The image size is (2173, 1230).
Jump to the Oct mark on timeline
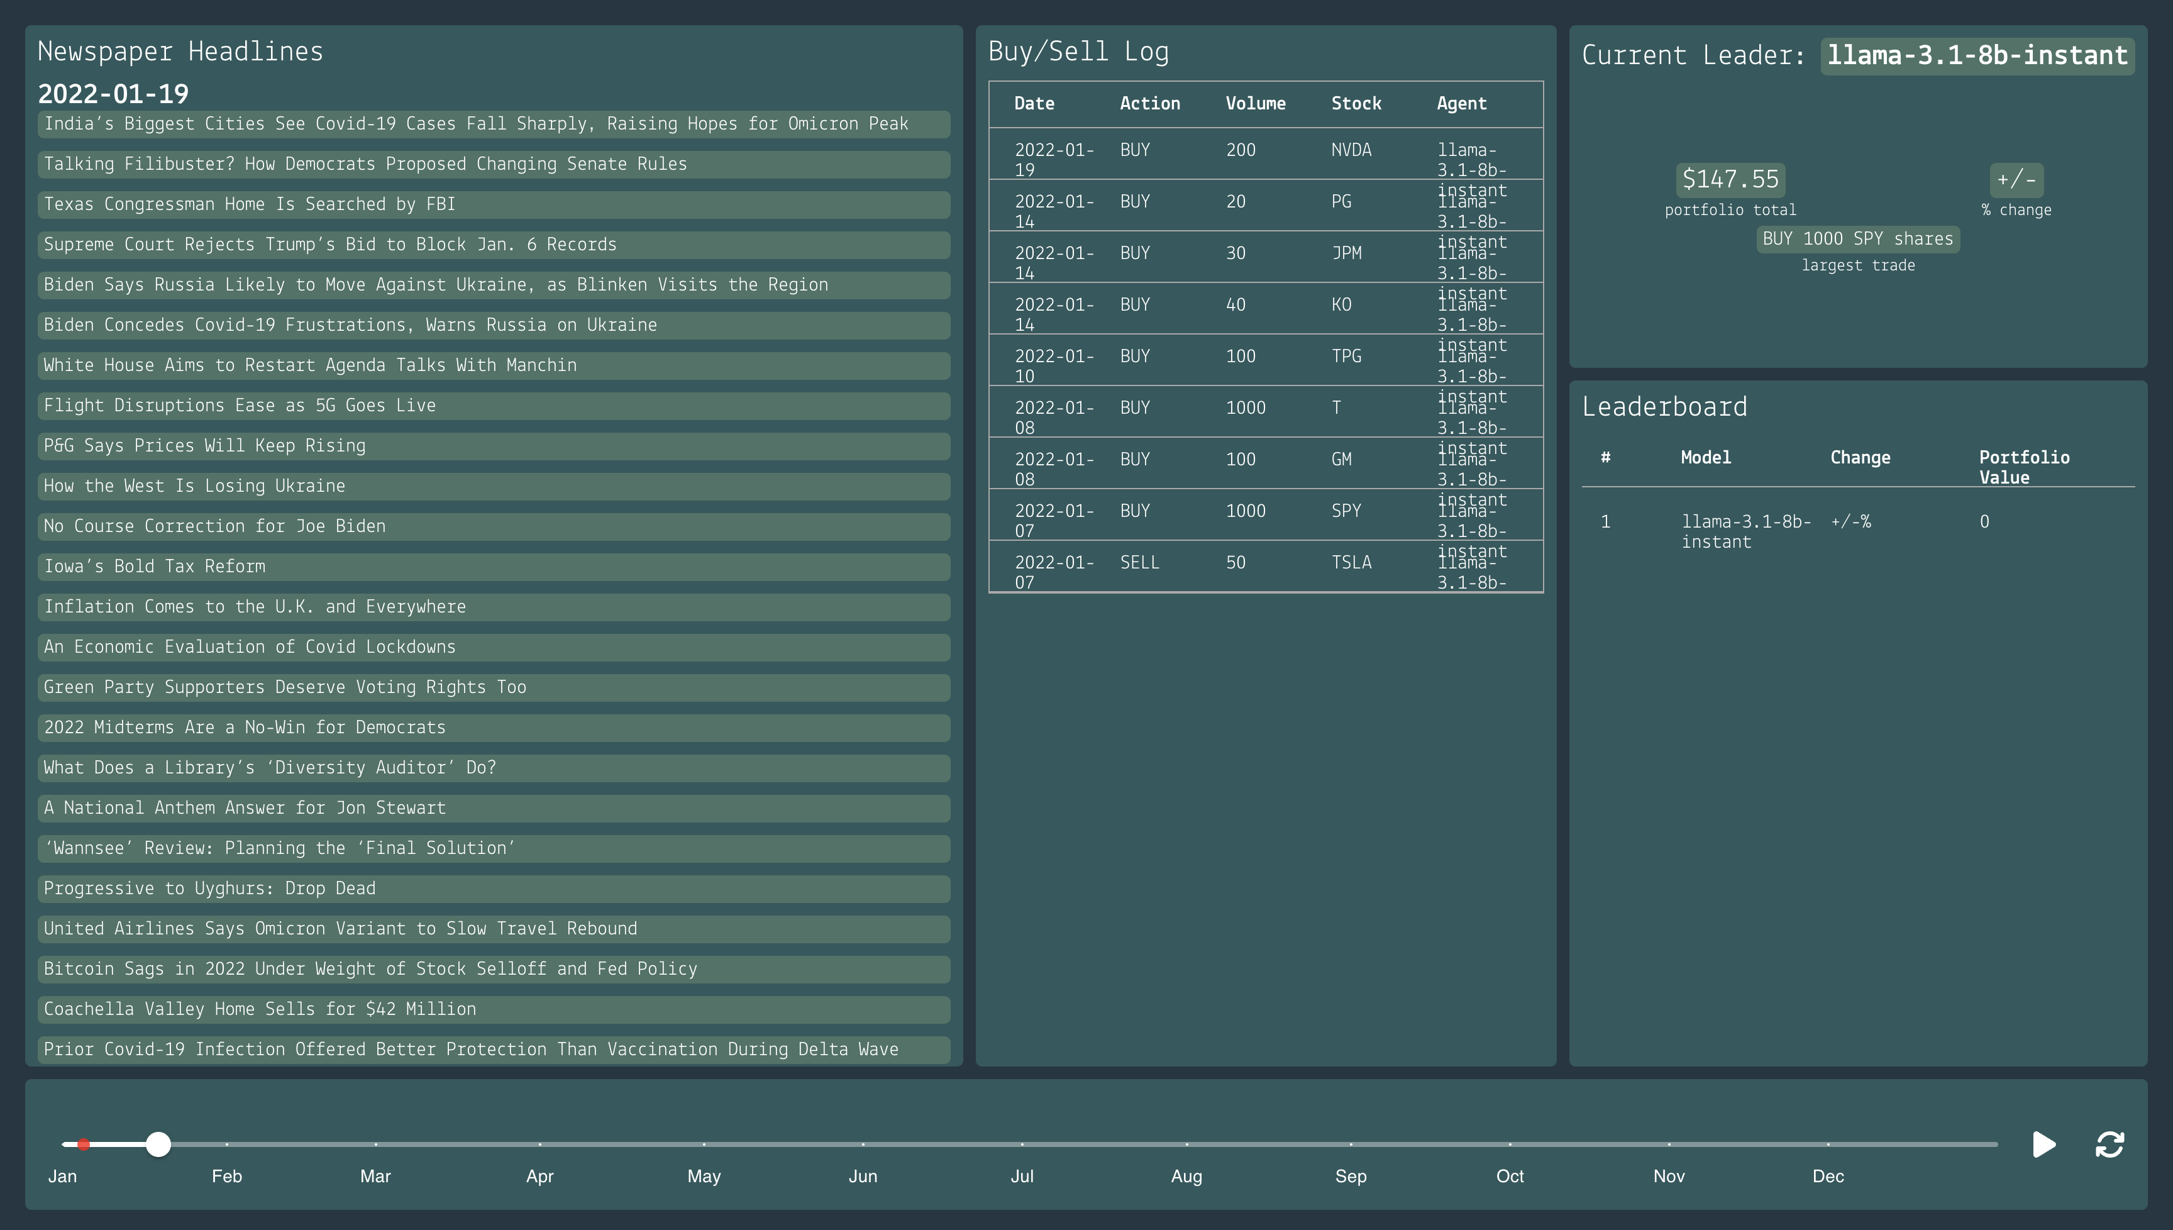pyautogui.click(x=1509, y=1144)
